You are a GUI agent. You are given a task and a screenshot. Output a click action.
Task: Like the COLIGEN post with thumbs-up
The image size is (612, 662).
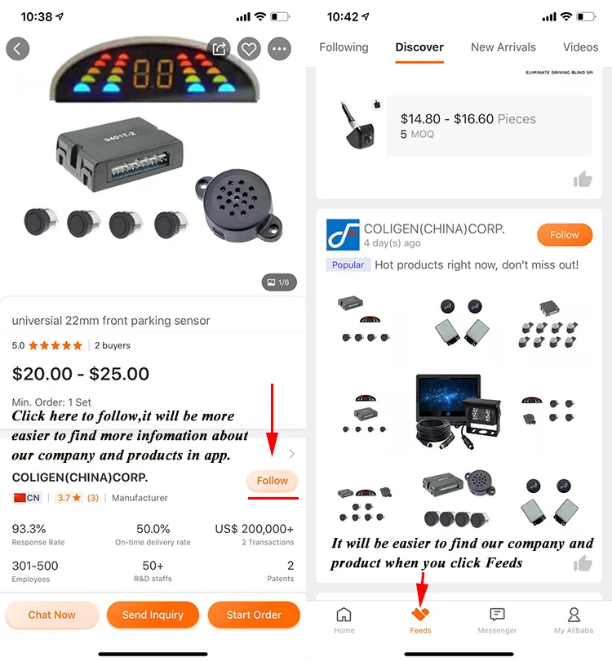tap(583, 563)
